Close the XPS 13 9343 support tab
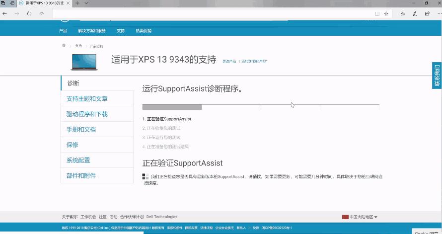 click(69, 3)
